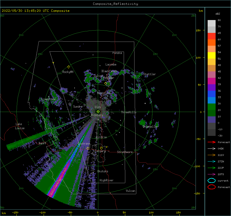
Task: Click the 18TS legend label
Action: click(x=221, y=174)
